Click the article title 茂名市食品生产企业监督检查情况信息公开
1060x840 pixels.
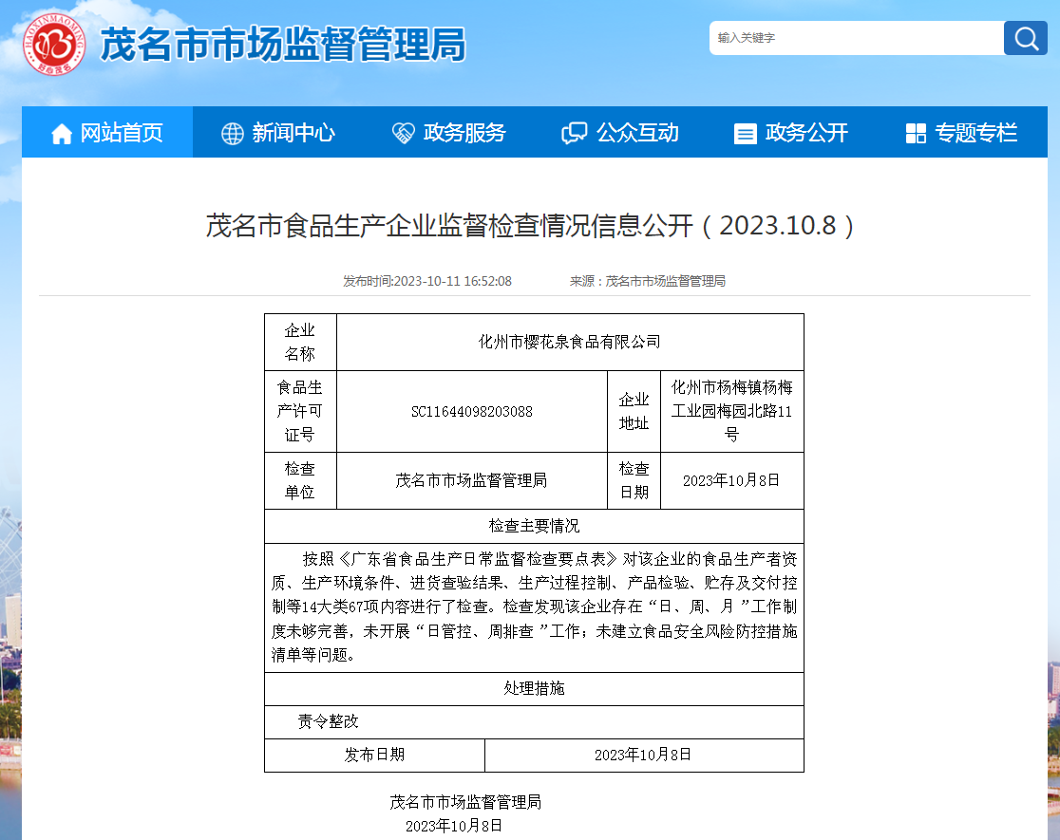click(530, 225)
